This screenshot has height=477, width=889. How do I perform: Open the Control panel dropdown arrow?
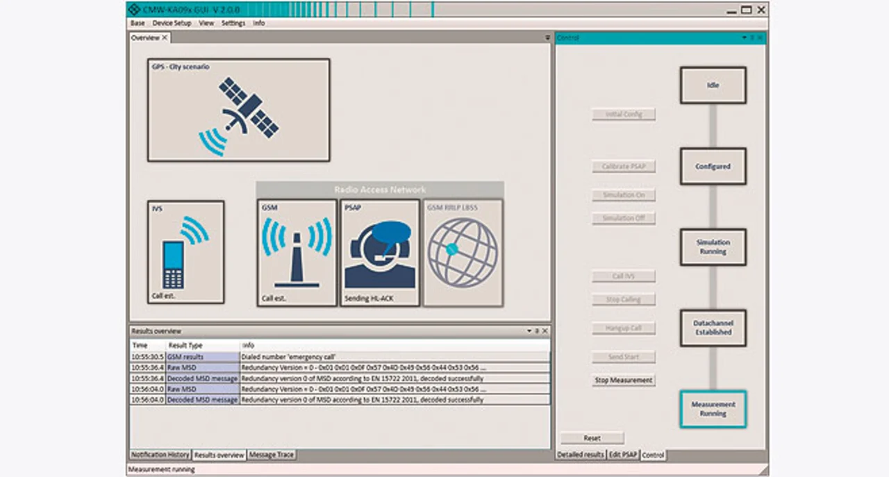click(x=744, y=37)
